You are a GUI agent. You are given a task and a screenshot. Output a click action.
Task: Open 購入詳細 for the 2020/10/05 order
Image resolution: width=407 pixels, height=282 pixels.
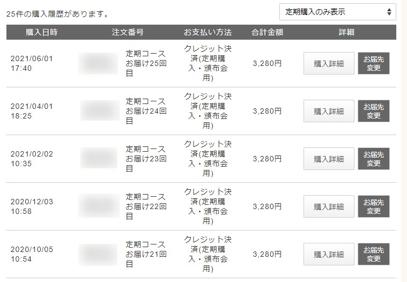[x=329, y=255]
